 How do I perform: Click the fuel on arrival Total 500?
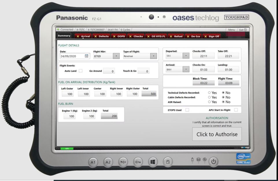pyautogui.click(x=149, y=94)
